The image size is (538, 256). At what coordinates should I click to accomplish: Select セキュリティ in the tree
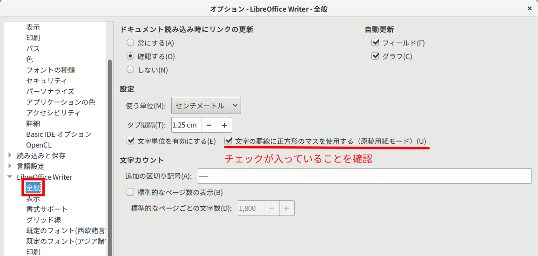(x=47, y=81)
